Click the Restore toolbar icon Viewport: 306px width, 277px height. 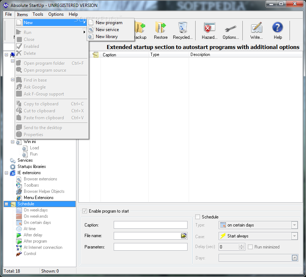pos(160,27)
